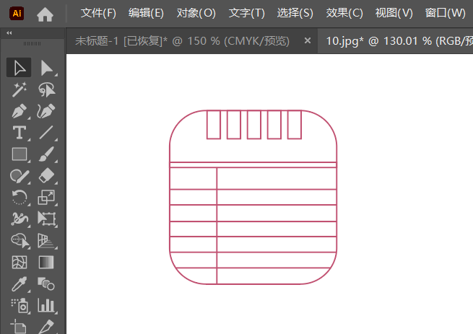Collapse the toolbar with double-arrow
The width and height of the screenshot is (473, 334).
coord(9,33)
